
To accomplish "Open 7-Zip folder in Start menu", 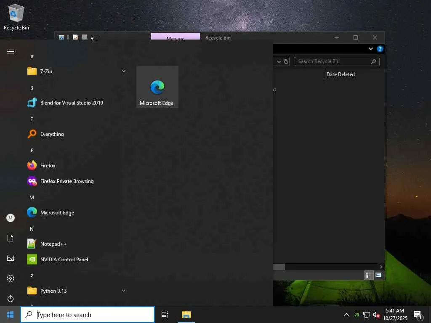I will [x=76, y=71].
